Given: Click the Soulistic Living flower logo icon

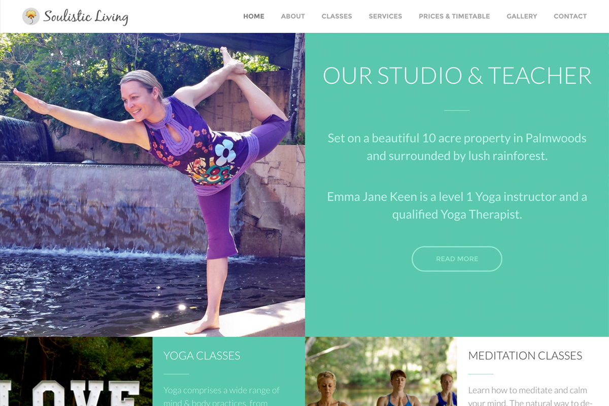Looking at the screenshot, I should pyautogui.click(x=31, y=16).
